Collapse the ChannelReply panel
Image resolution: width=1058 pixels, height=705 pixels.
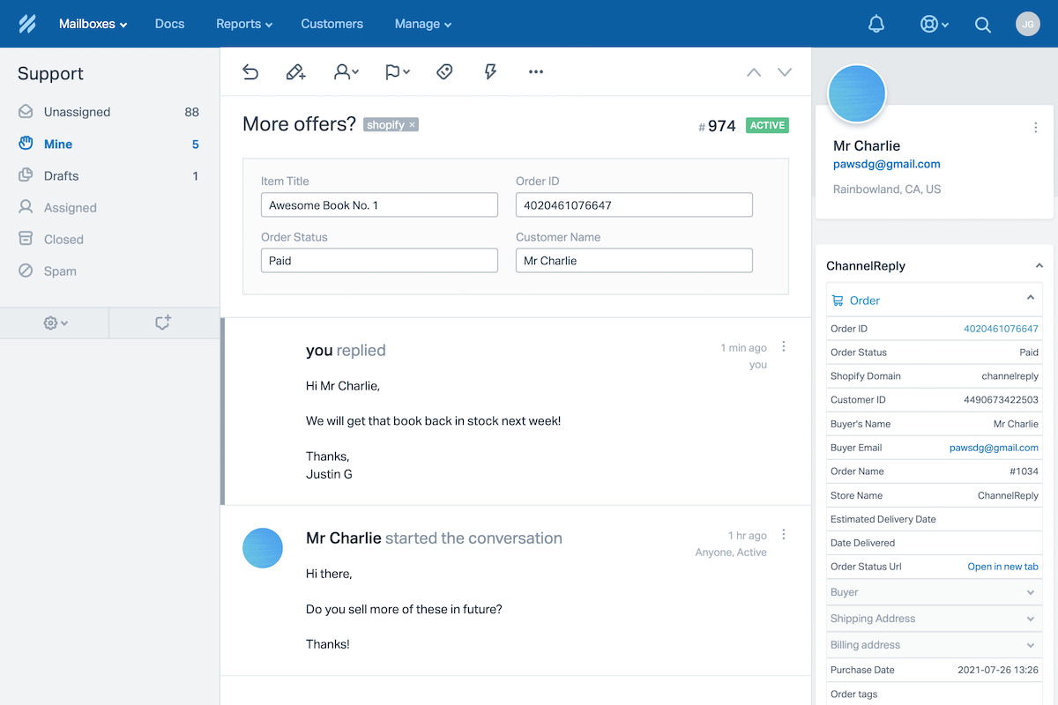tap(1039, 266)
